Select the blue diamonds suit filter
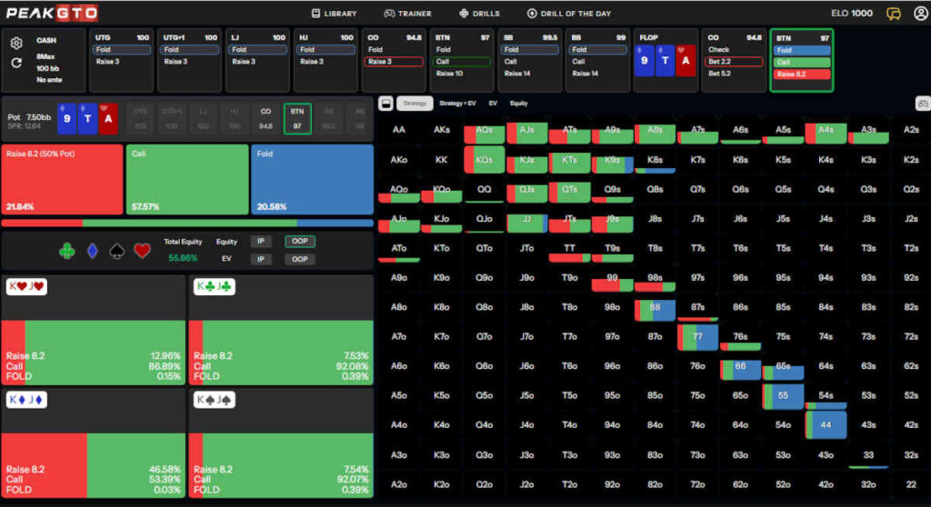The height and width of the screenshot is (507, 931). click(x=92, y=251)
